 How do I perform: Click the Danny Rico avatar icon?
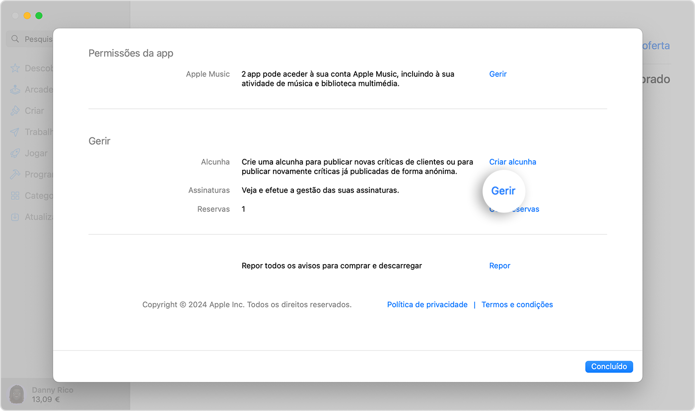[x=17, y=394]
